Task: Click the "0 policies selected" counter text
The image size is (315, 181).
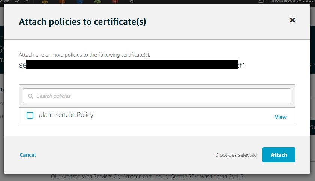Action: click(236, 155)
